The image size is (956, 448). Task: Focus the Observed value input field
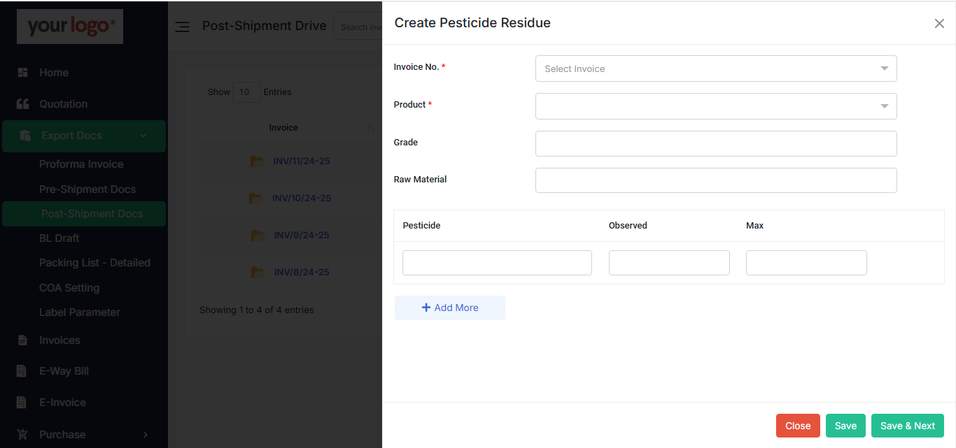[x=669, y=263]
